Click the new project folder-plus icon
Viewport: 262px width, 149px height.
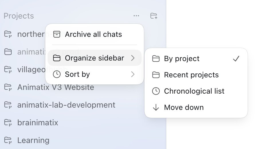point(154,16)
